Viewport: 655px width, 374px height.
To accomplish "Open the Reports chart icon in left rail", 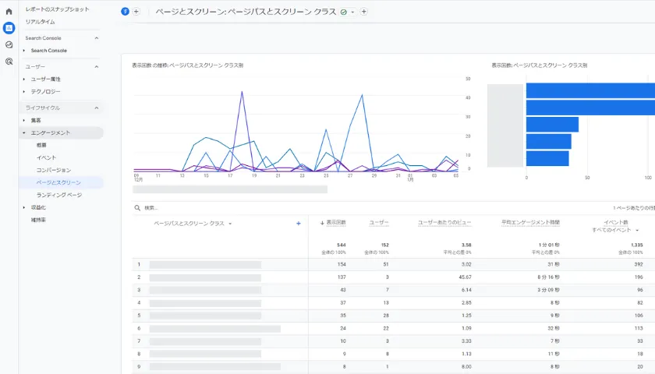I will click(x=9, y=28).
